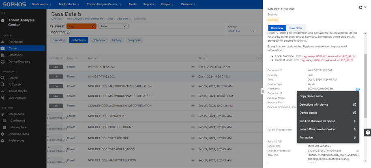The height and width of the screenshot is (168, 371).
Task: Switch to the Raw Data tab
Action: point(295,28)
